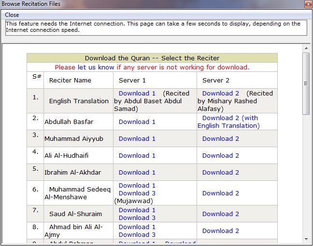Click Download 3 for Saud Al-Shuraim
The image size is (313, 246).
pyautogui.click(x=137, y=218)
